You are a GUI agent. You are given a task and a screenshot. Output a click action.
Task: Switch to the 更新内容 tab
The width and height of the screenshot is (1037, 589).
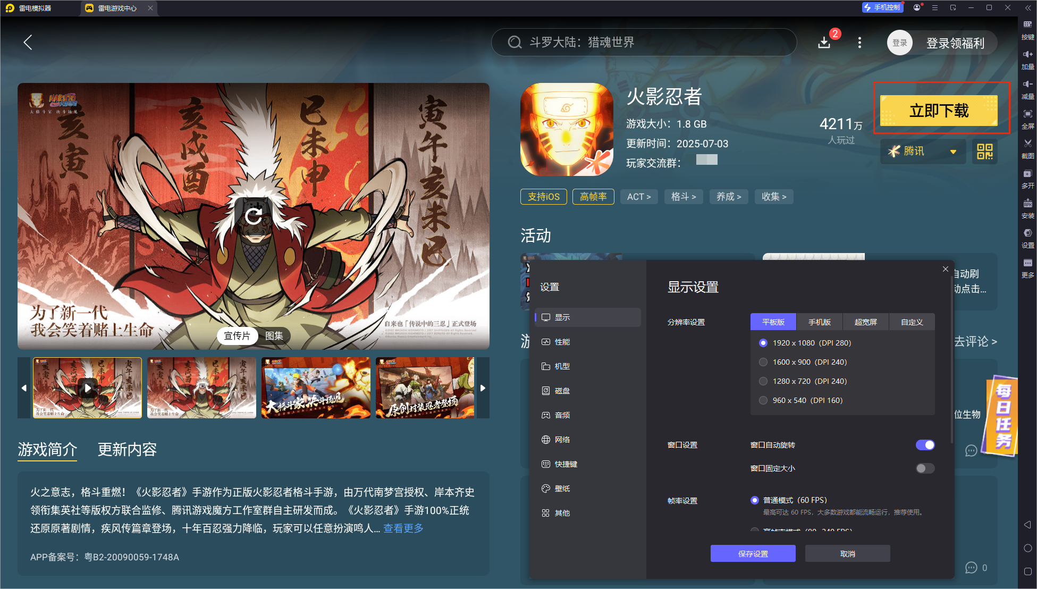(x=127, y=450)
